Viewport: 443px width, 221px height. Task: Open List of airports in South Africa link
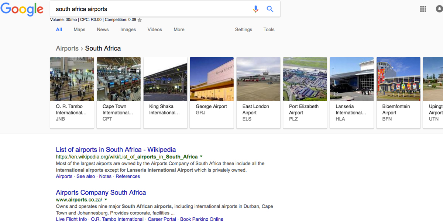coord(116,150)
